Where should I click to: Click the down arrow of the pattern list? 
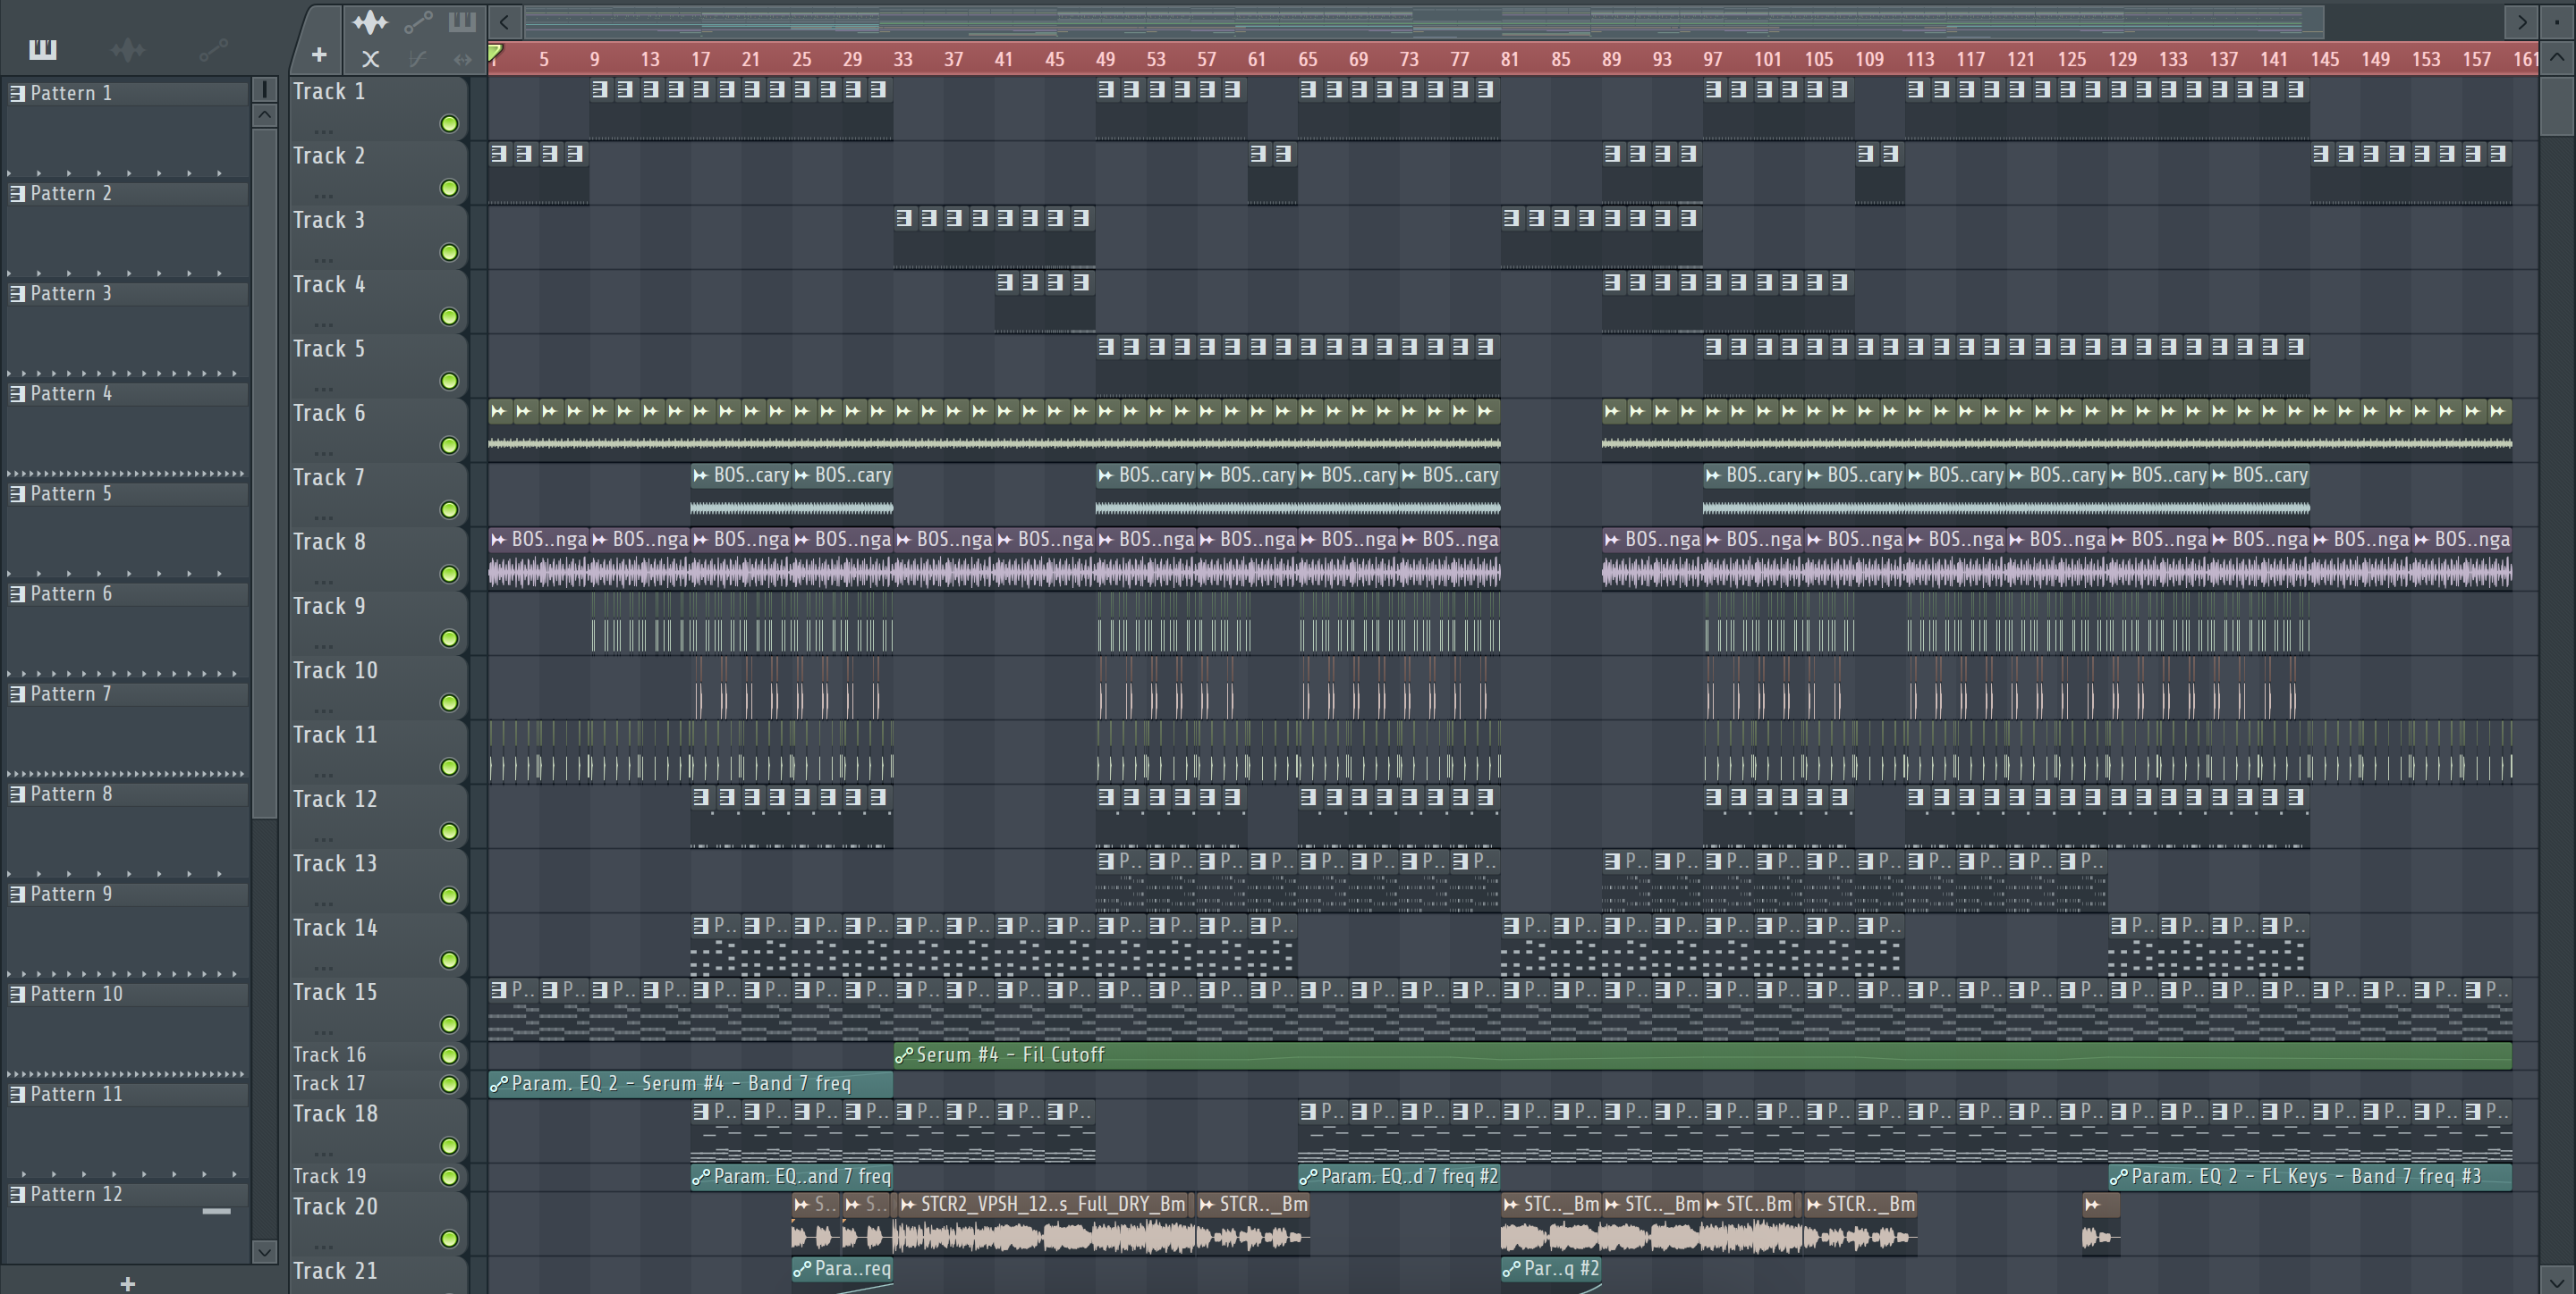(264, 1251)
